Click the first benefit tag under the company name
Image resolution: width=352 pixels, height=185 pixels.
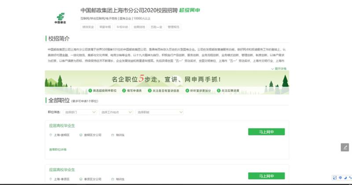click(87, 27)
